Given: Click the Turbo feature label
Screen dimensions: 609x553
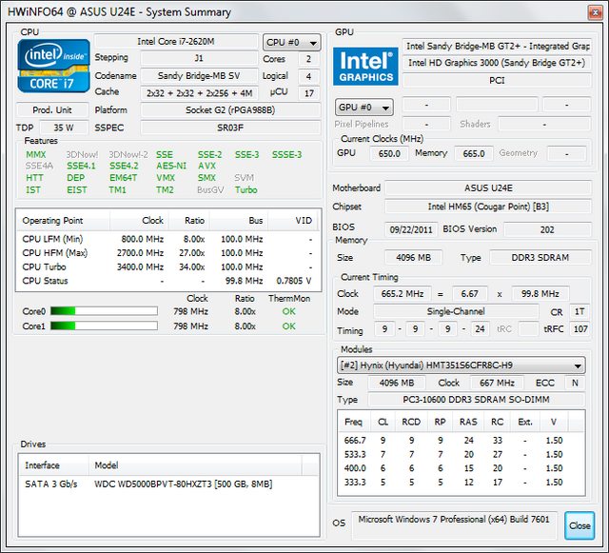Looking at the screenshot, I should coord(246,190).
